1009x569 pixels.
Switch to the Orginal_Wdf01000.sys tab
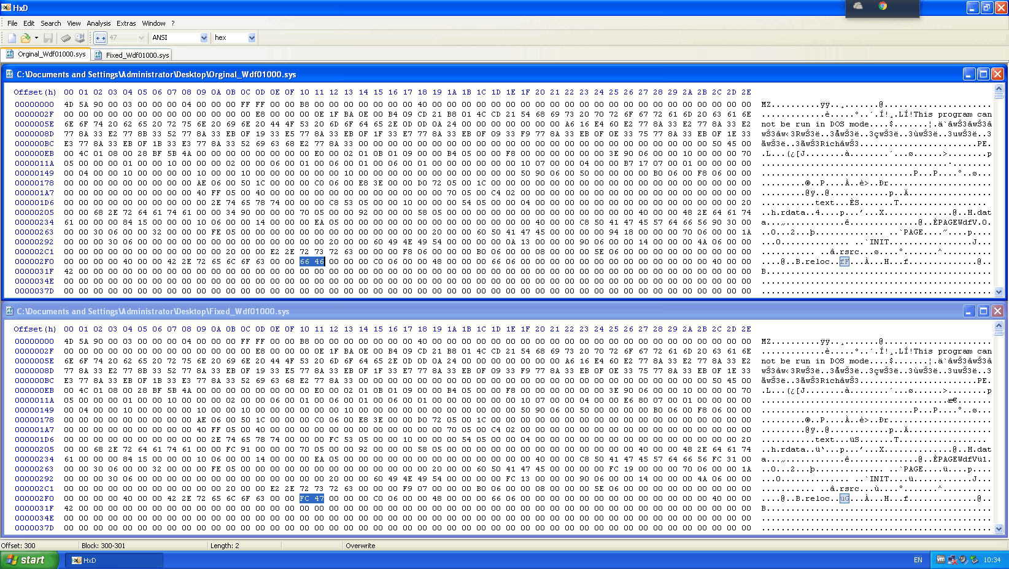[x=45, y=54]
